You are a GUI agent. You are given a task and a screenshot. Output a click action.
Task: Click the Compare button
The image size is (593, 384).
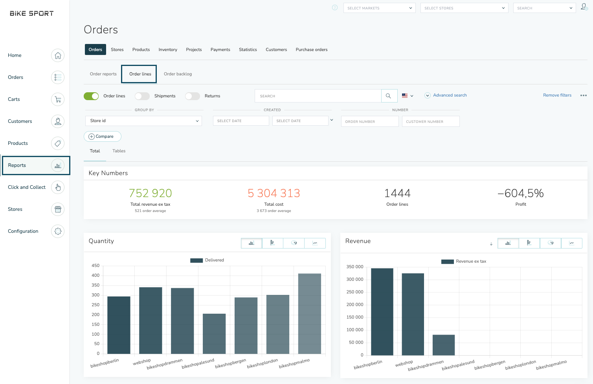coord(102,136)
